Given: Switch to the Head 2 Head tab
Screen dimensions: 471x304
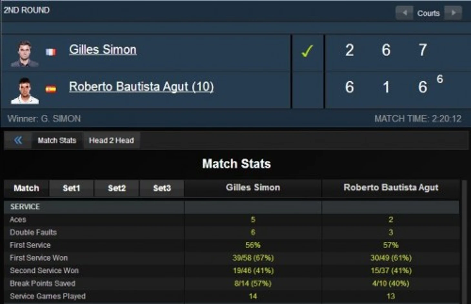Looking at the screenshot, I should click(111, 141).
